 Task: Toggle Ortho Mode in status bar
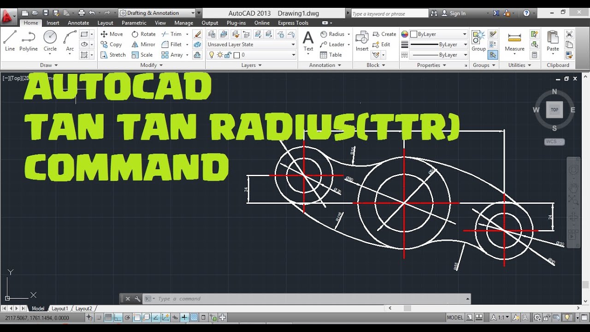coord(118,317)
